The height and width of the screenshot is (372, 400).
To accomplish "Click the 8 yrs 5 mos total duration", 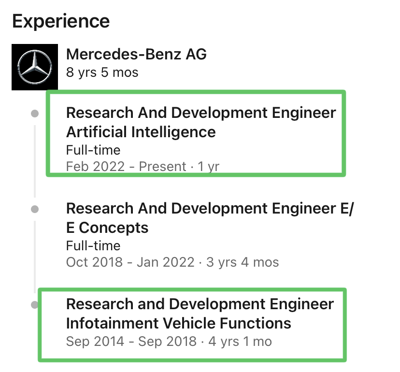I will click(x=102, y=73).
